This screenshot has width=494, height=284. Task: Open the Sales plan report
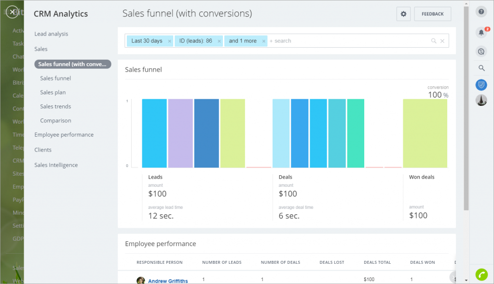53,92
